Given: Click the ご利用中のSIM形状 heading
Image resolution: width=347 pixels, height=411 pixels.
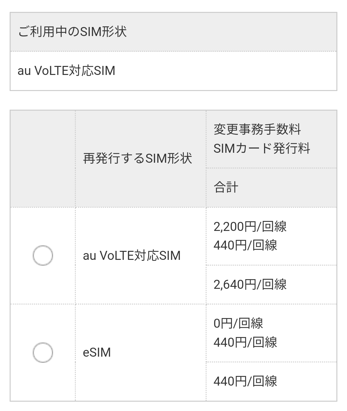Looking at the screenshot, I should 72,32.
